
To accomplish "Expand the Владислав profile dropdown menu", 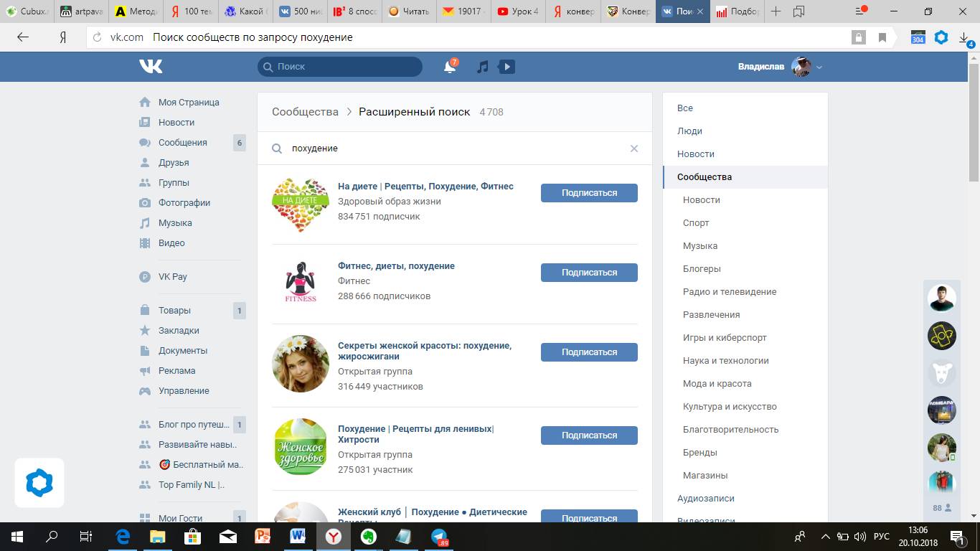I will [x=819, y=67].
